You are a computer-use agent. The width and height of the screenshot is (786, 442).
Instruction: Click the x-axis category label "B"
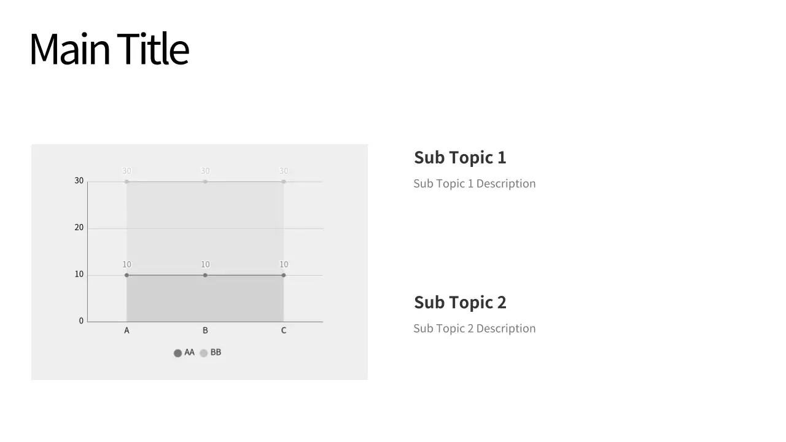point(205,330)
